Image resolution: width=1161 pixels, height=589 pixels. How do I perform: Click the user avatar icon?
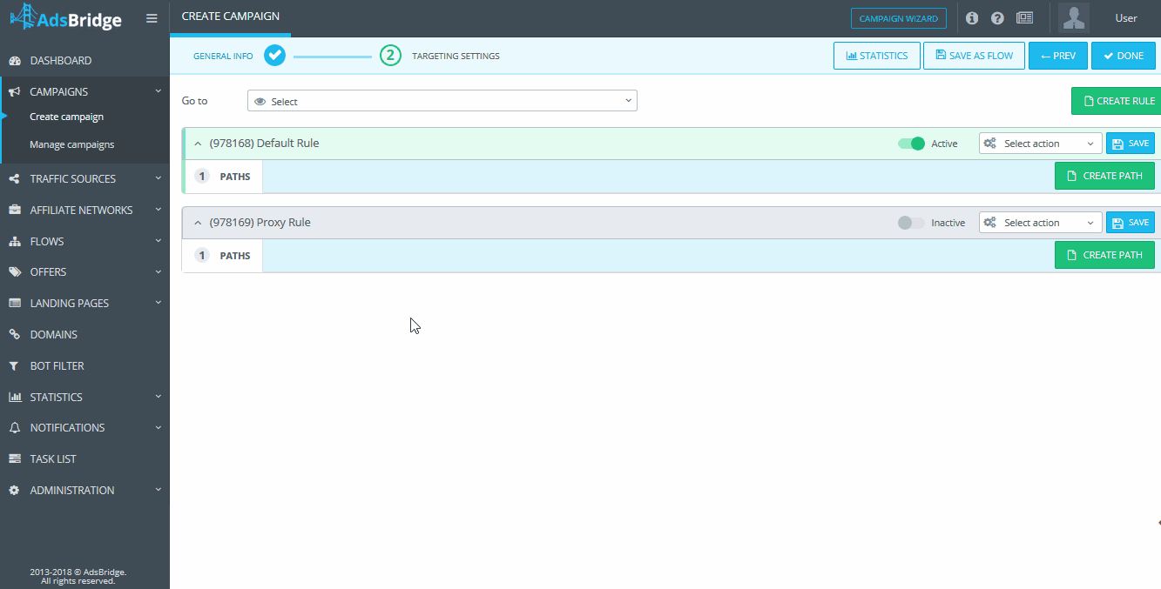tap(1074, 18)
